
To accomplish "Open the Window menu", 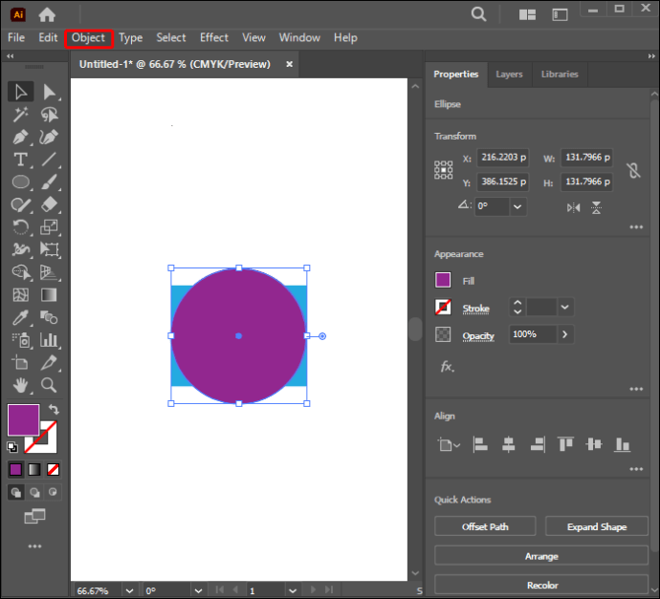I will coord(299,38).
